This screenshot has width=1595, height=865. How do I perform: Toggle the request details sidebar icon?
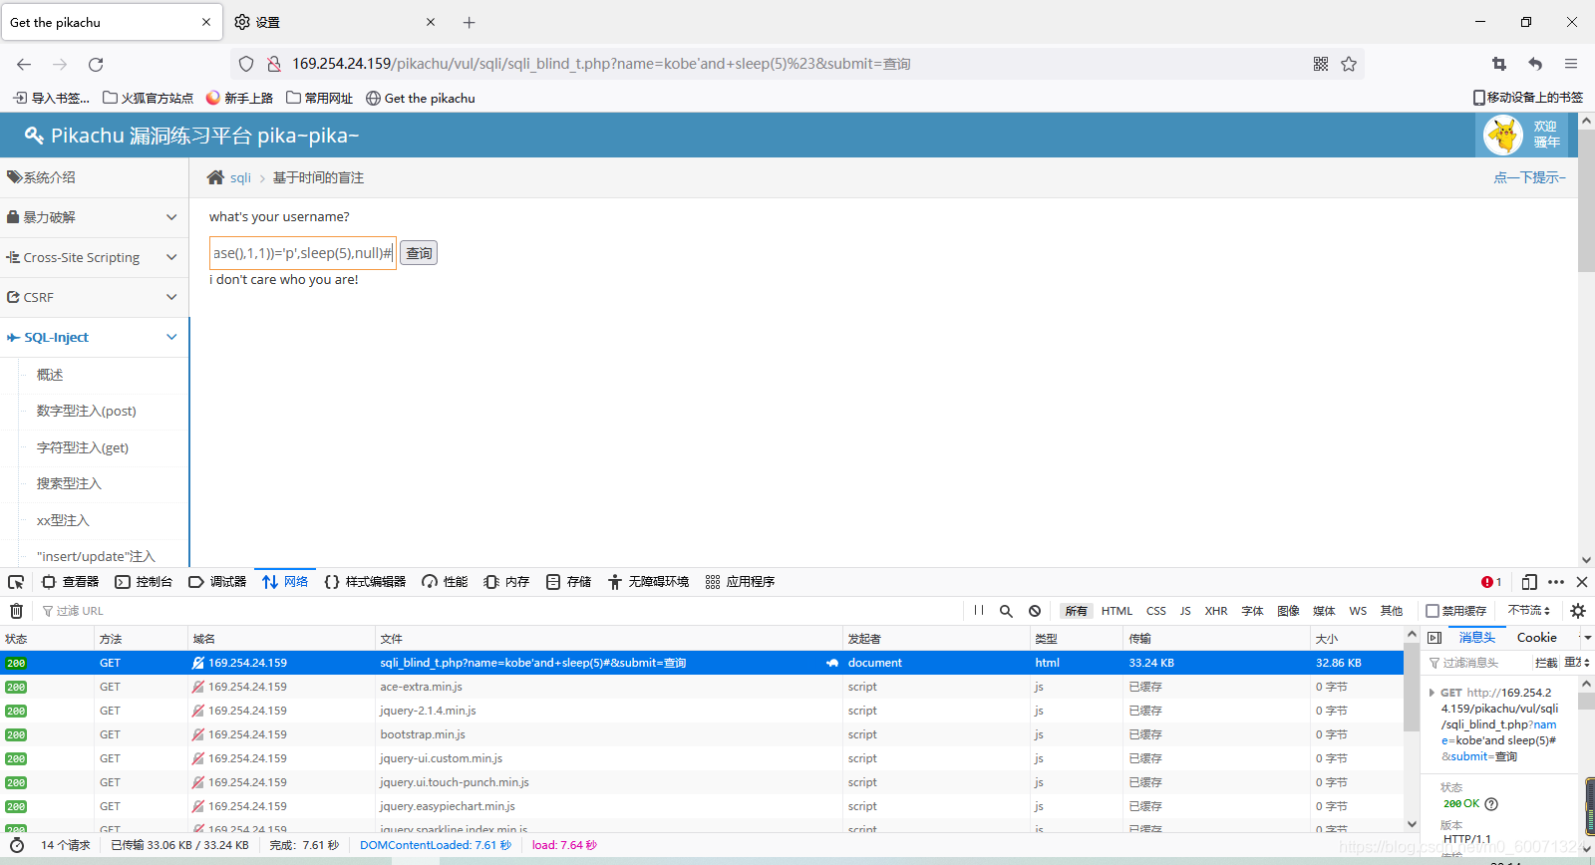pyautogui.click(x=1435, y=638)
